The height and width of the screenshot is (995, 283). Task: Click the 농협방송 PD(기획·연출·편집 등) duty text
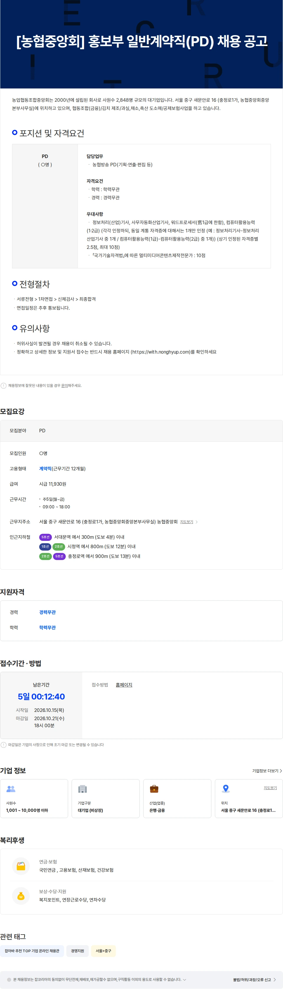coord(122,165)
